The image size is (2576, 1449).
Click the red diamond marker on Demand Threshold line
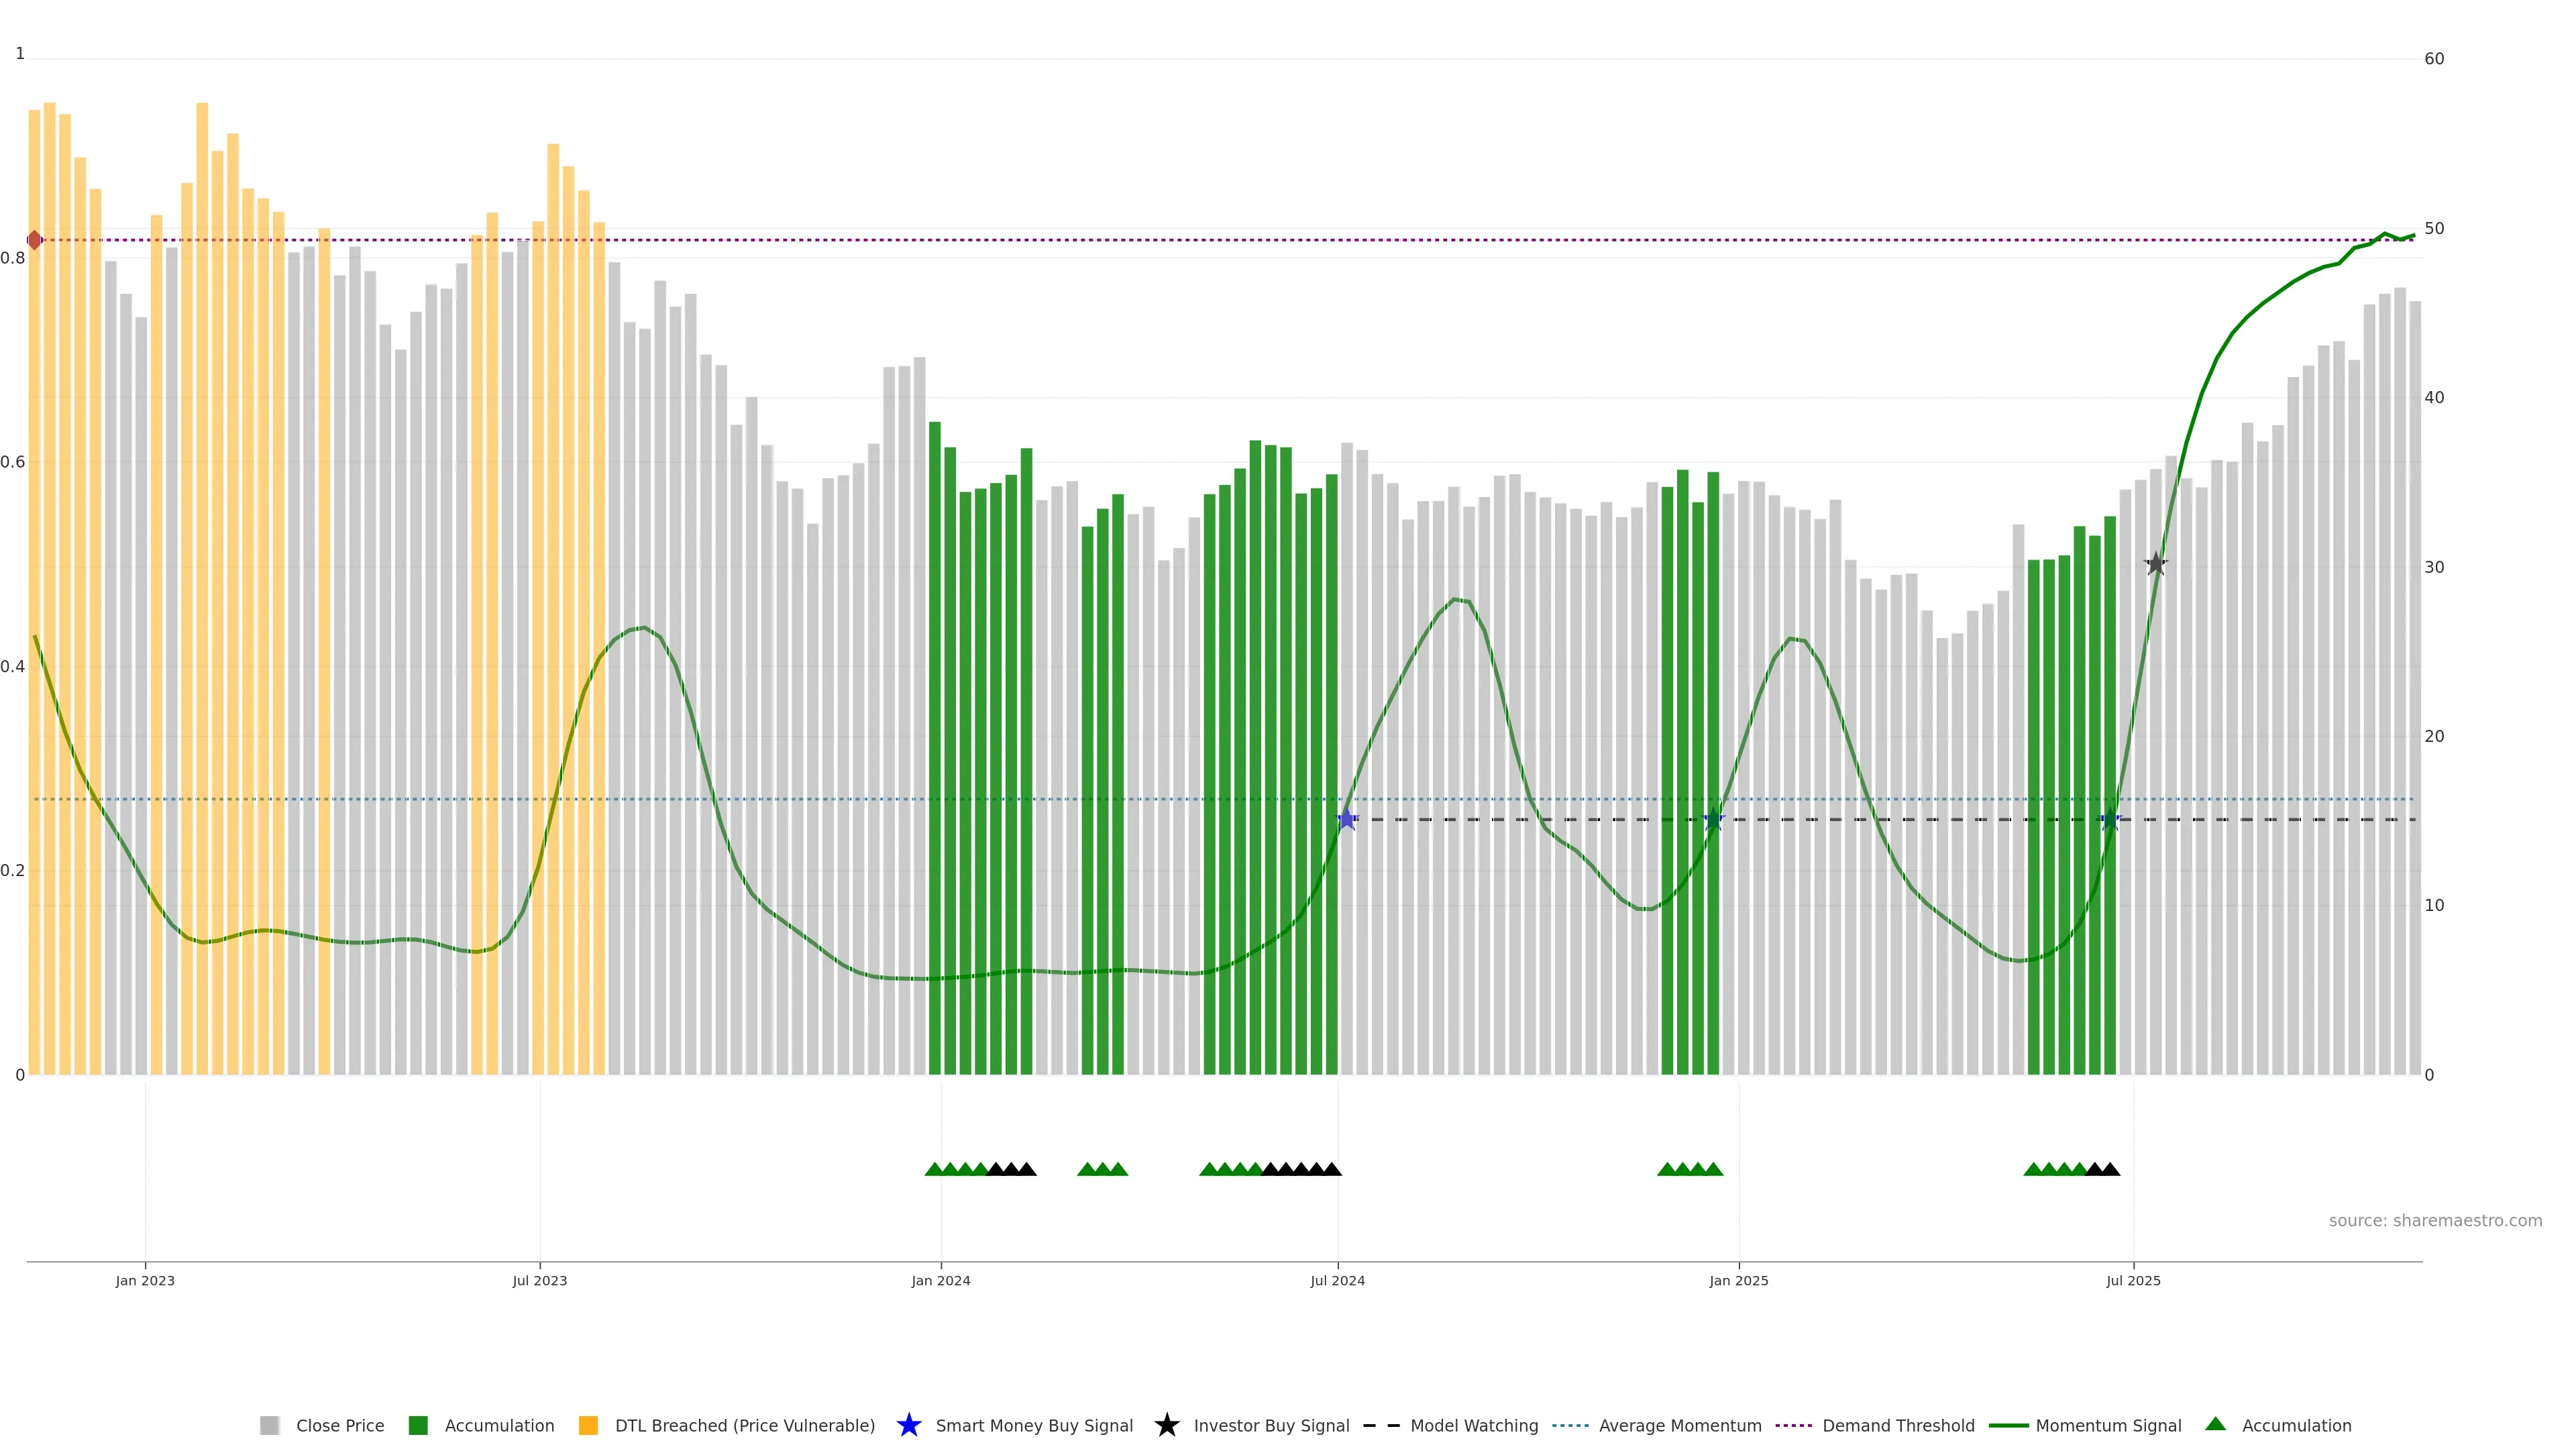(35, 240)
